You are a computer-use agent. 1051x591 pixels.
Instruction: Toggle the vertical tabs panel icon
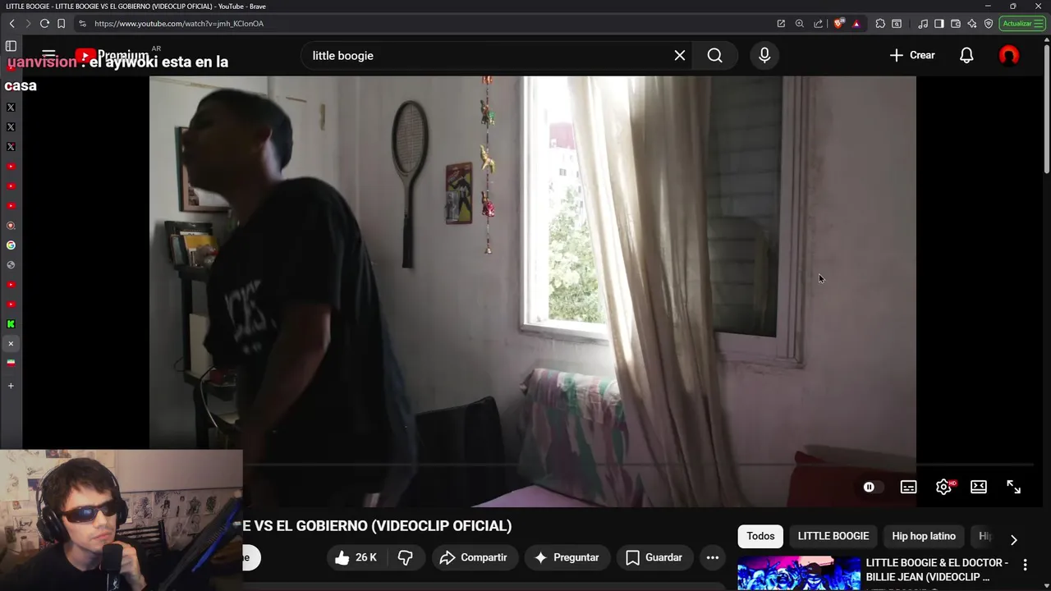click(x=11, y=46)
